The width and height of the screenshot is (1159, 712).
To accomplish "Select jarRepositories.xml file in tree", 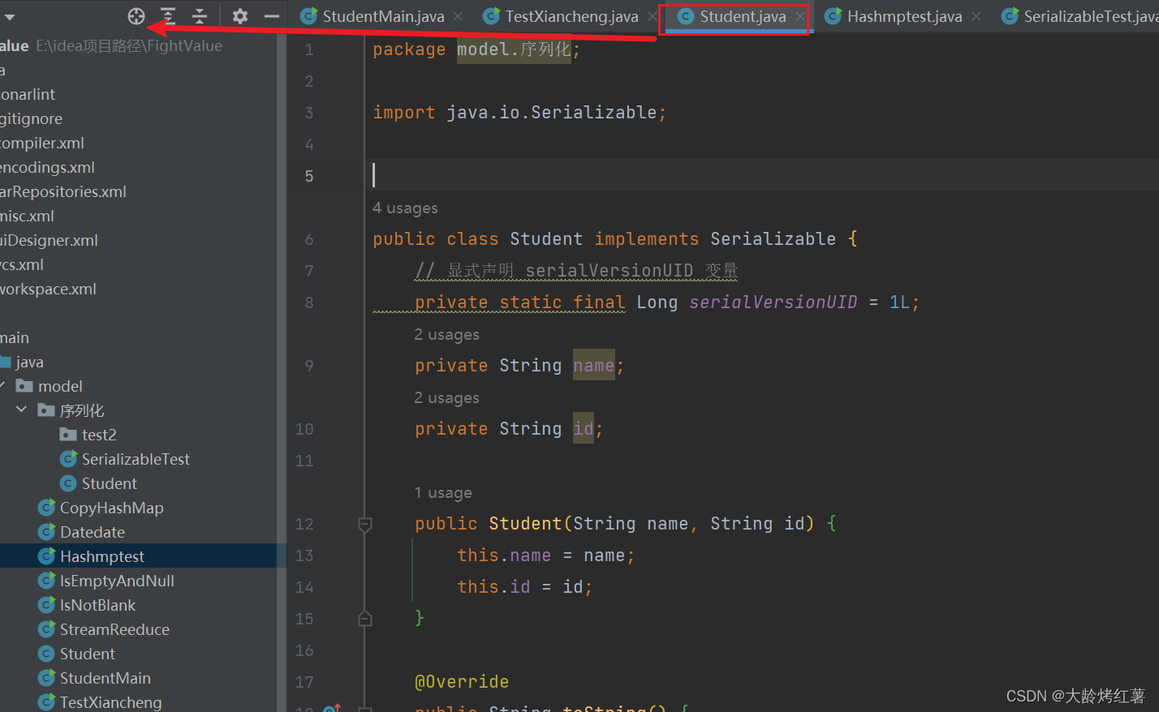I will click(x=63, y=191).
